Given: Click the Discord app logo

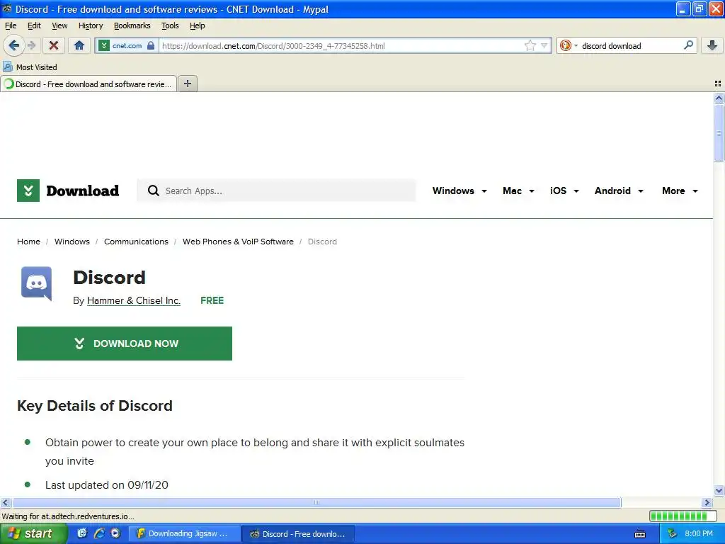Looking at the screenshot, I should [37, 283].
